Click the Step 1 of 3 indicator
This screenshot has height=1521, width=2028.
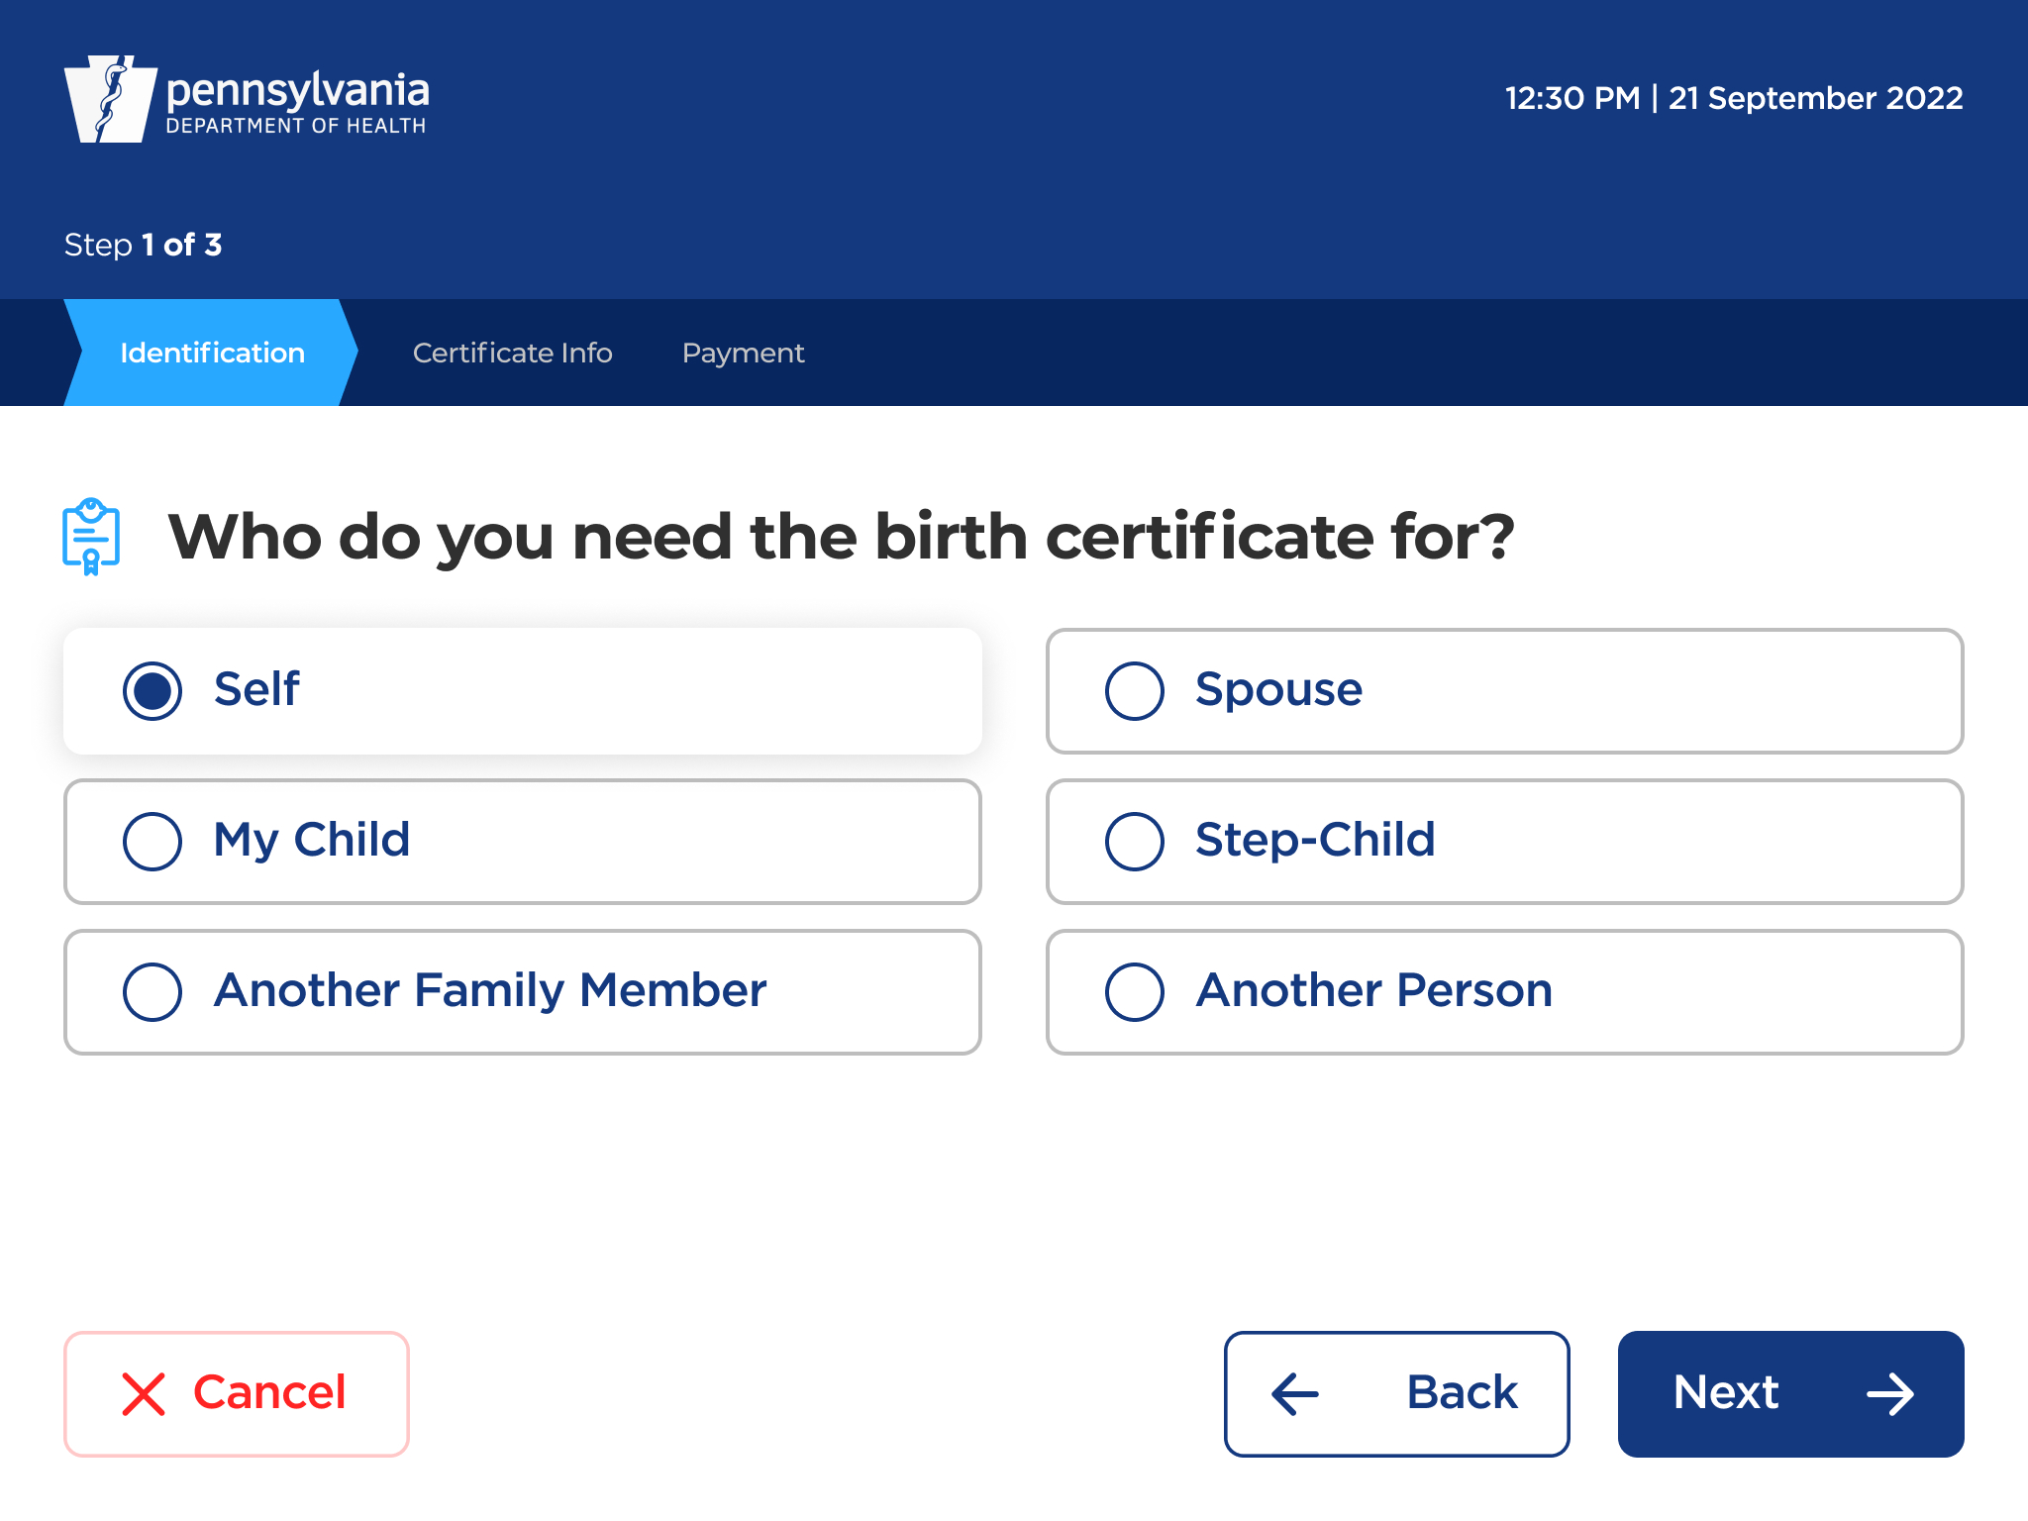pos(144,245)
